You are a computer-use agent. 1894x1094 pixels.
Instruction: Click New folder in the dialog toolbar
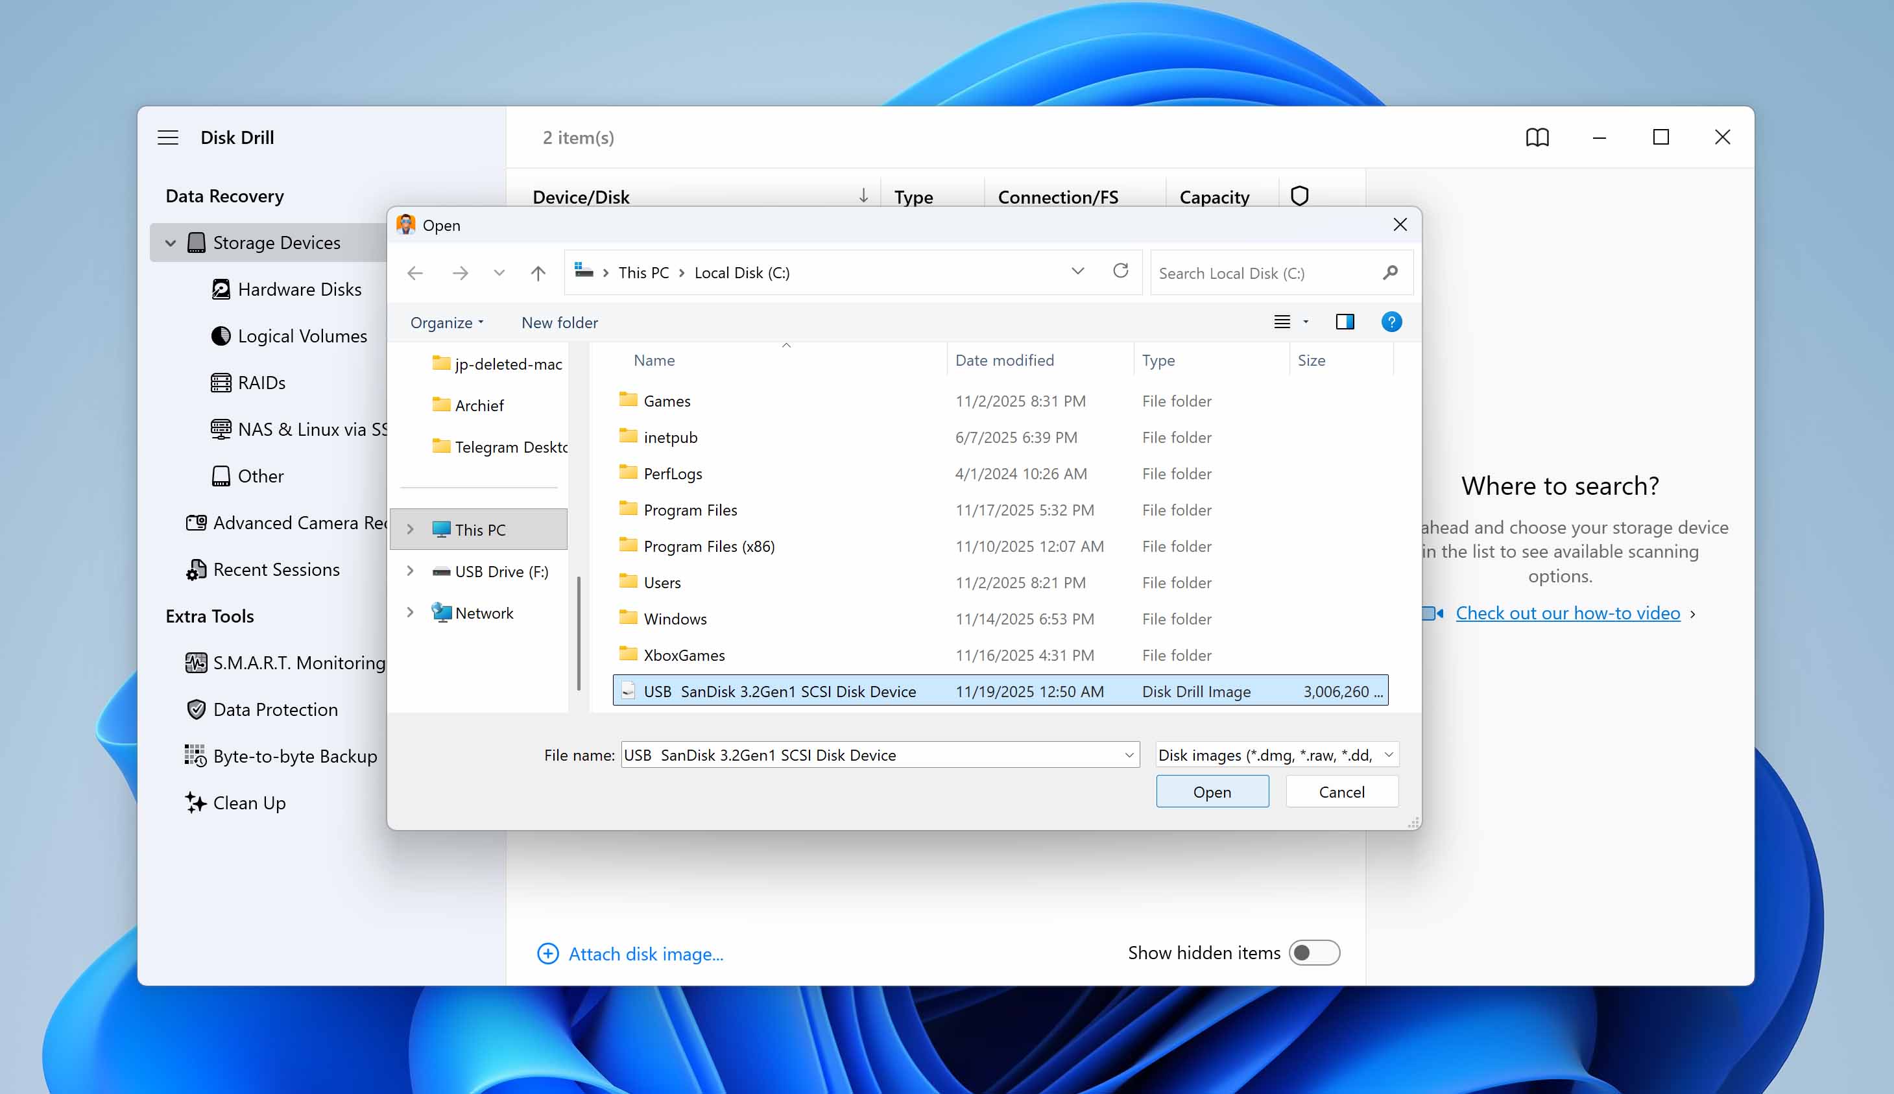click(559, 322)
